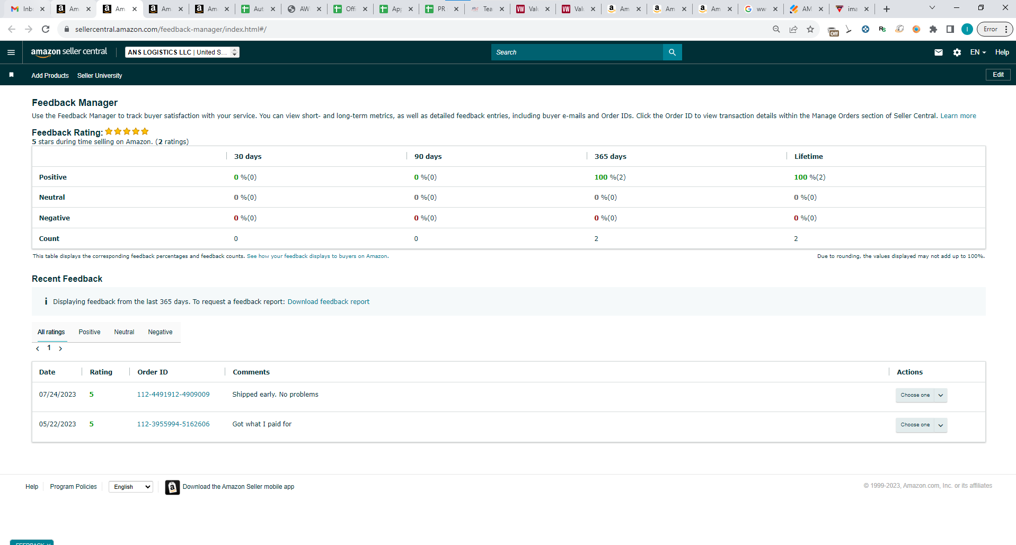Open the Help link in the header

(x=1002, y=52)
